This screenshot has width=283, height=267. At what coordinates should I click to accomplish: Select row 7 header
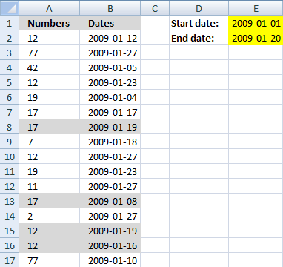coord(10,112)
